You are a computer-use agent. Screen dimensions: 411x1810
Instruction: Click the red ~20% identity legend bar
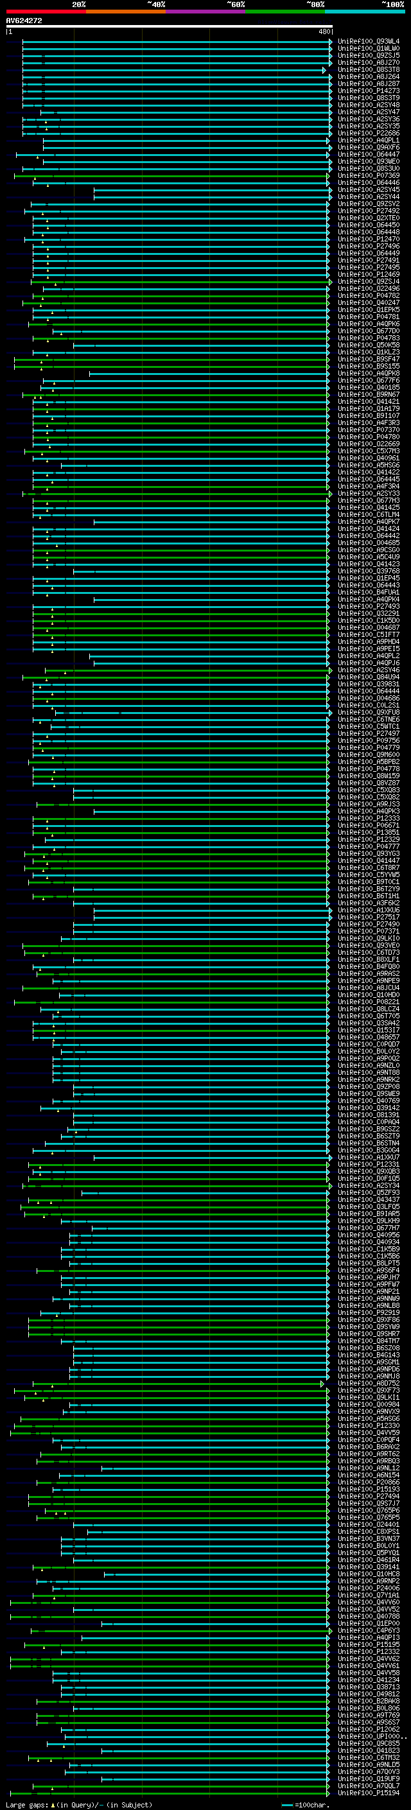[46, 12]
